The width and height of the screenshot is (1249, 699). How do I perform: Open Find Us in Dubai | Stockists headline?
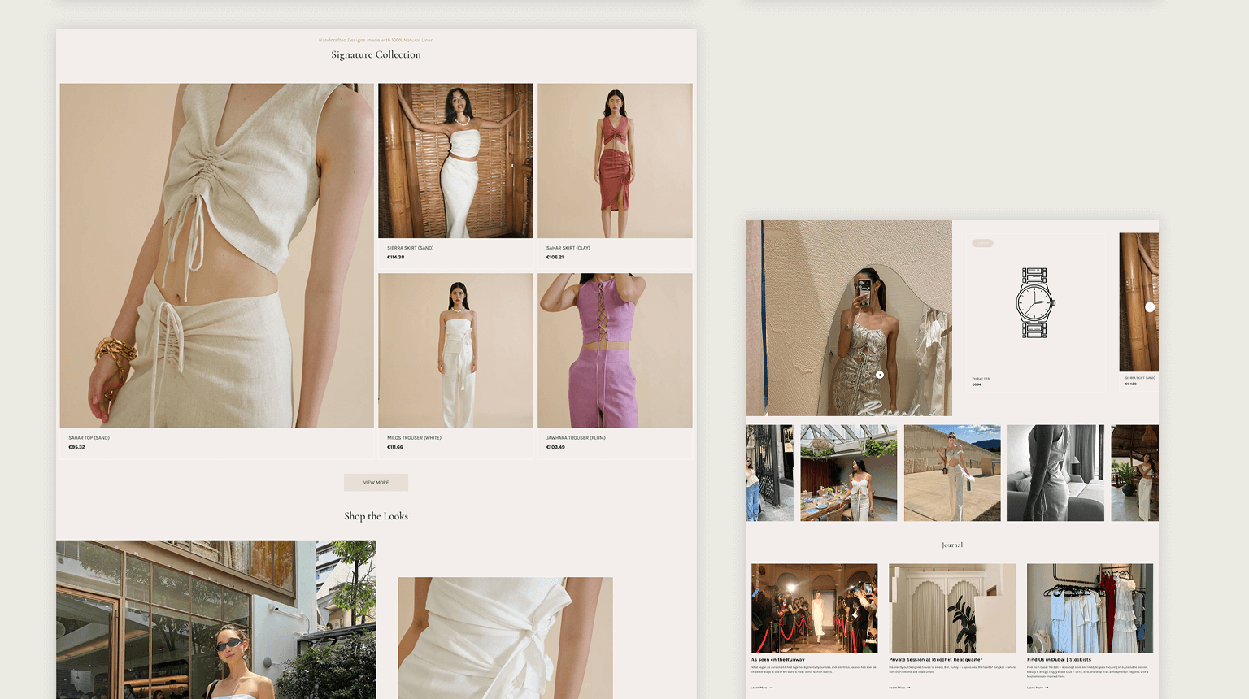1060,660
